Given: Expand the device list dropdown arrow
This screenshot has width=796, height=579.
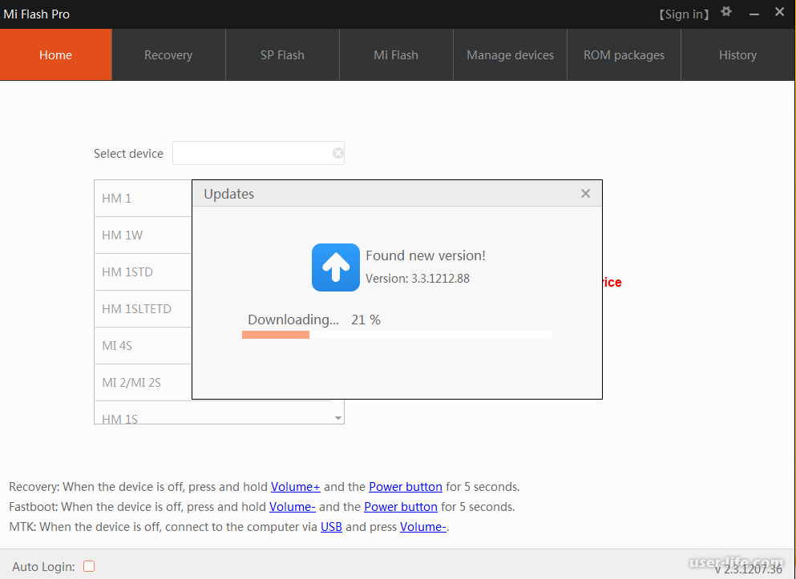Looking at the screenshot, I should (x=338, y=418).
